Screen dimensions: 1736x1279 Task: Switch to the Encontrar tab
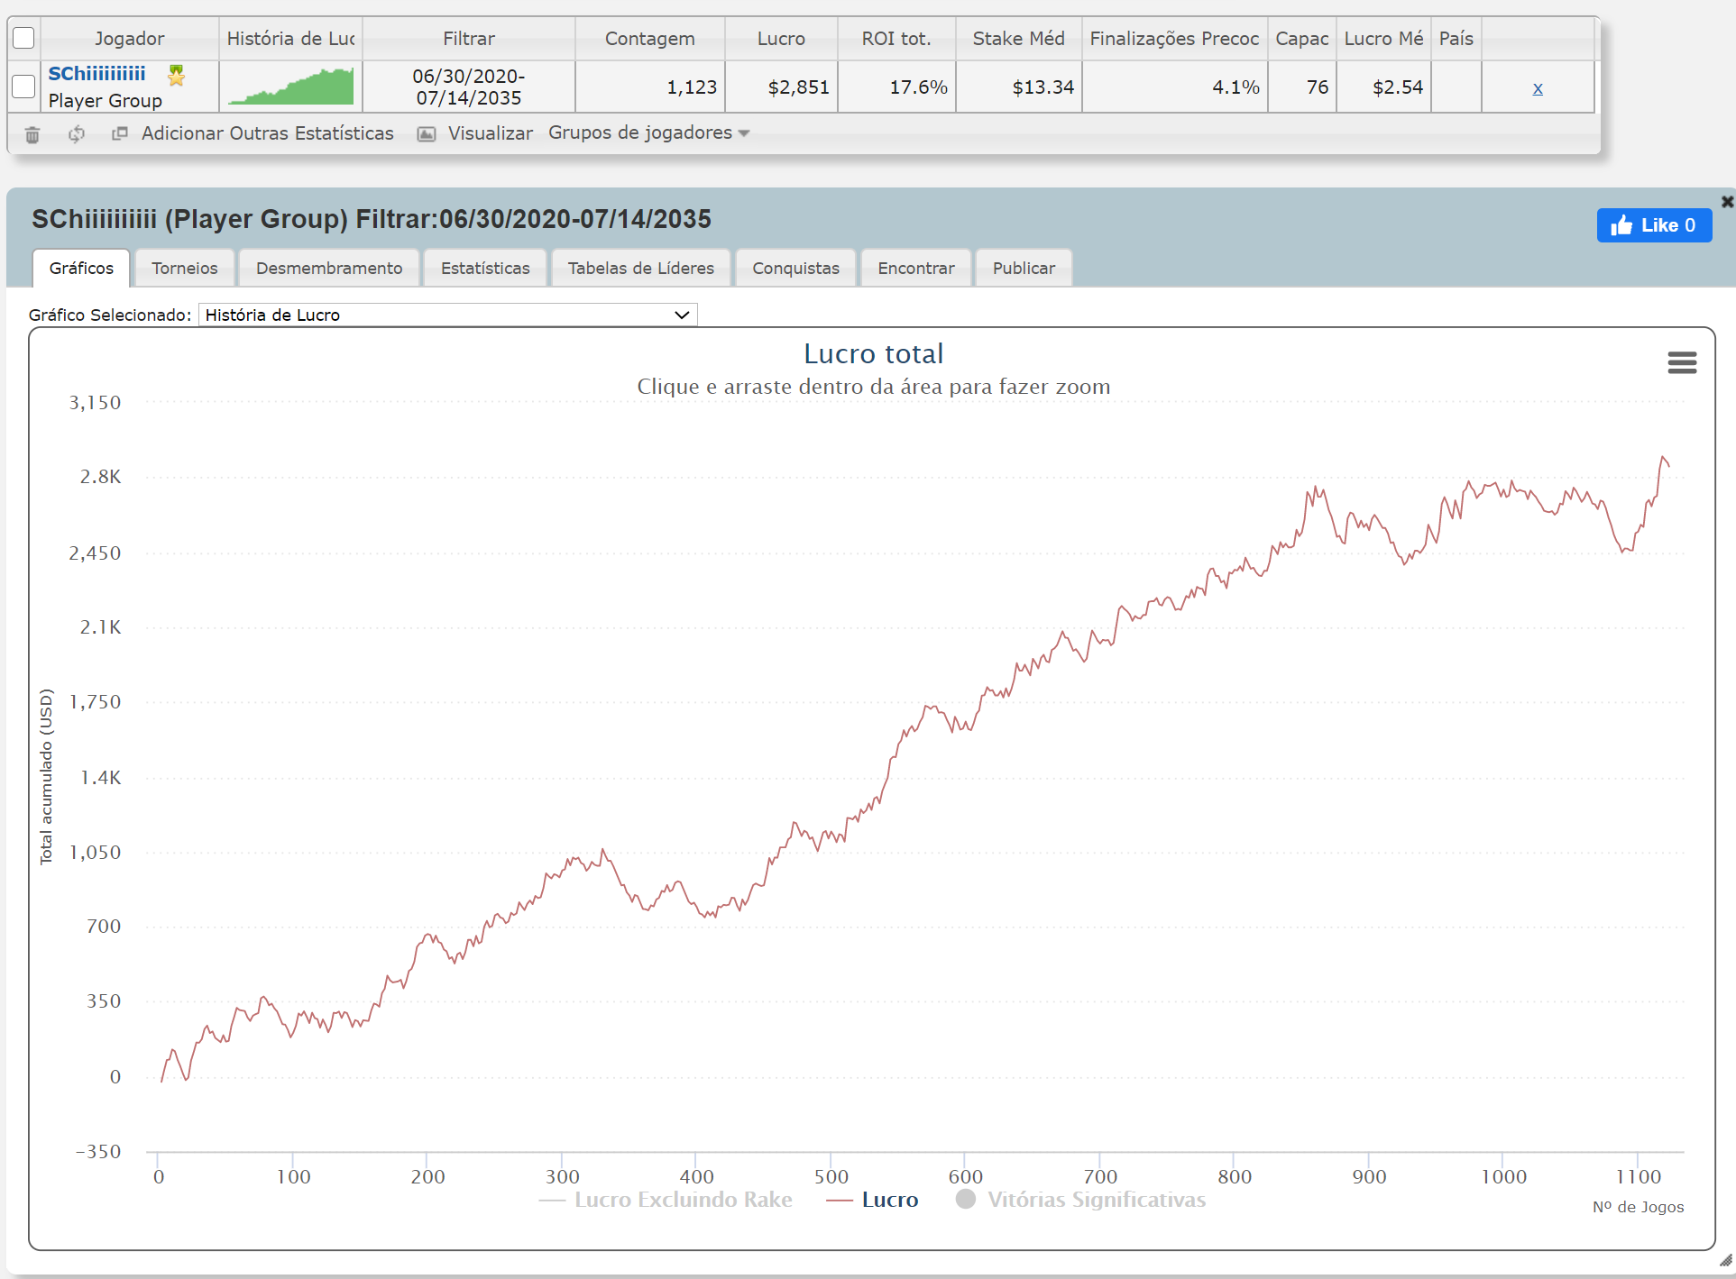point(916,268)
